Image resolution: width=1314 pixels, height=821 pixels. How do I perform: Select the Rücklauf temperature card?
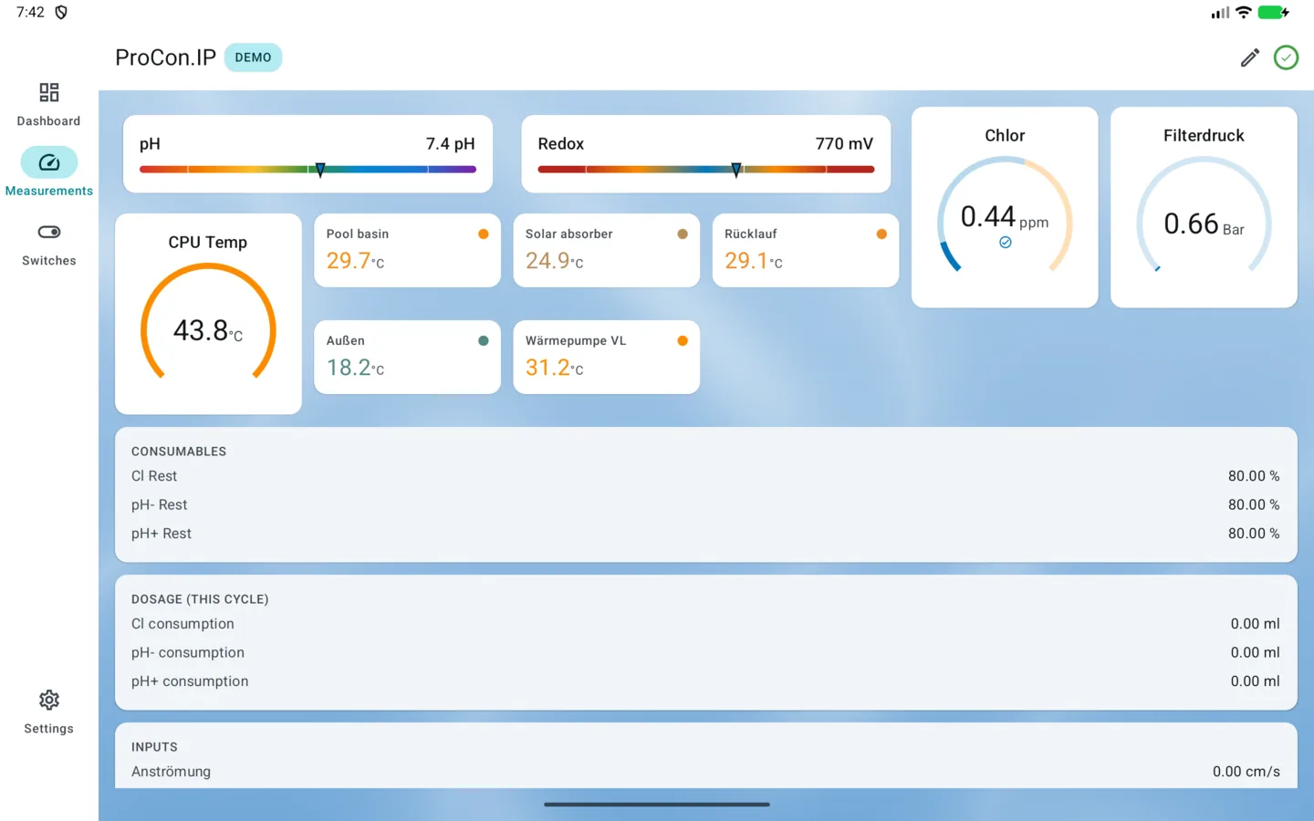[x=806, y=250]
